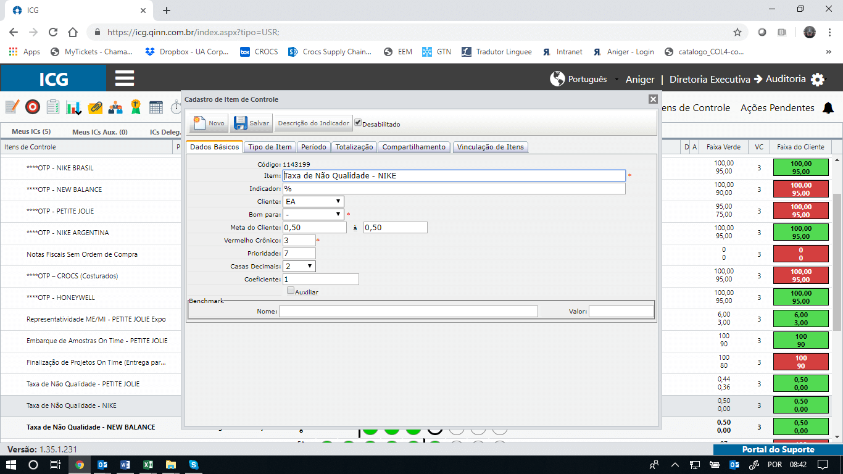Click the second Meta do Cliente field
843x474 pixels.
[x=396, y=227]
